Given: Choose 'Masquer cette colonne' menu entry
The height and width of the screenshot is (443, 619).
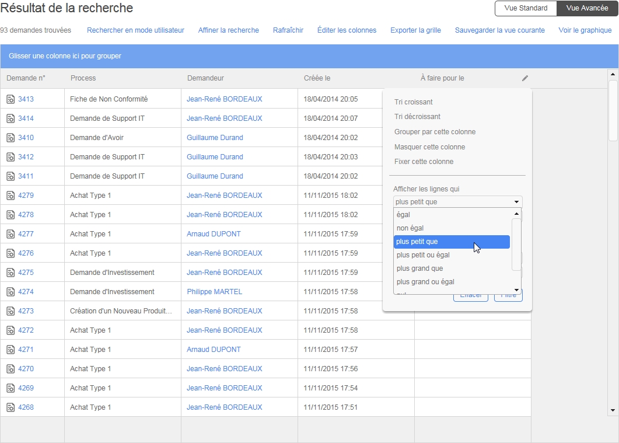Looking at the screenshot, I should point(429,147).
